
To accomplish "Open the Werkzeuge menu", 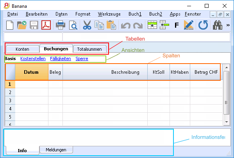I will [109, 14].
